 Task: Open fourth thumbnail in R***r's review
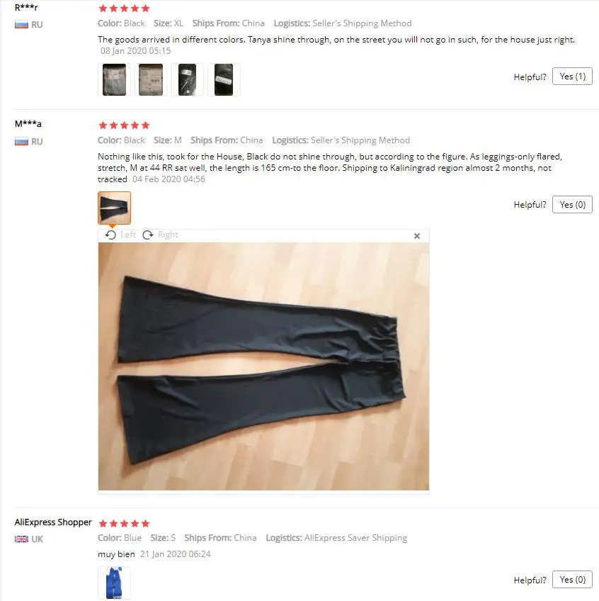click(x=224, y=79)
